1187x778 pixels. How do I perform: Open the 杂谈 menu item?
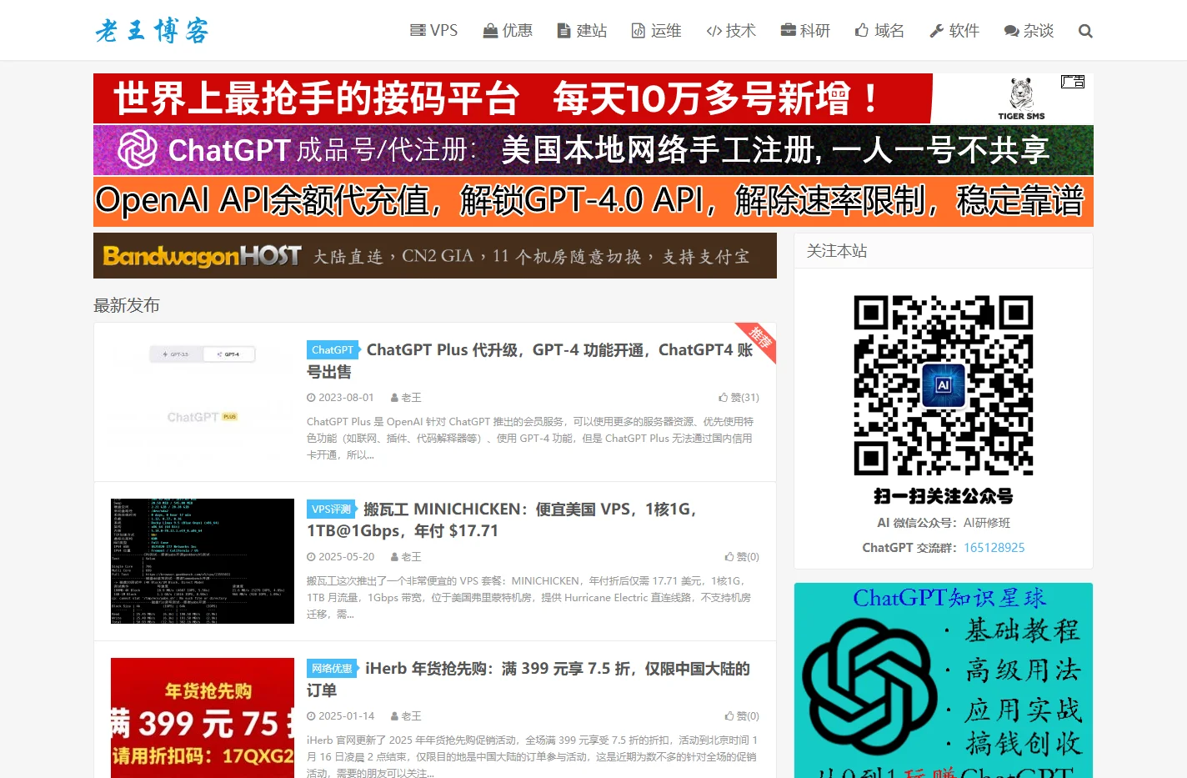click(x=1029, y=31)
